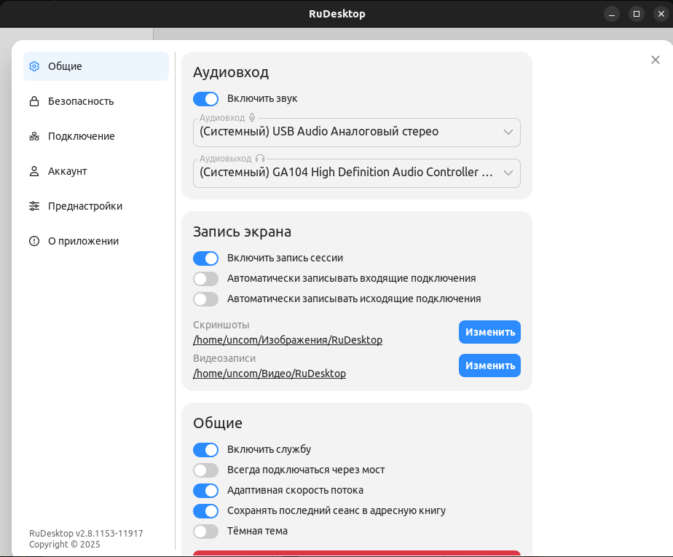The image size is (673, 557).
Task: Open the Аудиовыход GA104 dropdown
Action: (357, 173)
